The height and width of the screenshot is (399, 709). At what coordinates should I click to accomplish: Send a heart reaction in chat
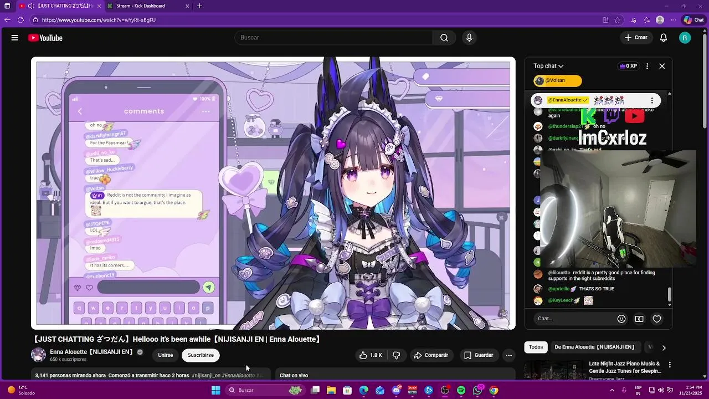[657, 319]
